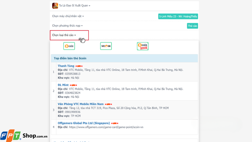Click the phone number 0364823824
Image resolution: width=252 pixels, height=142 pixels.
coord(73,93)
